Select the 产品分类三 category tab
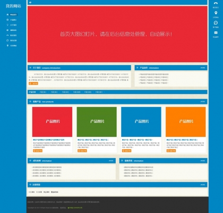 point(65,92)
